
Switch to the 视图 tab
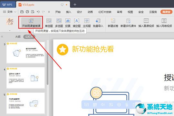[130, 12]
